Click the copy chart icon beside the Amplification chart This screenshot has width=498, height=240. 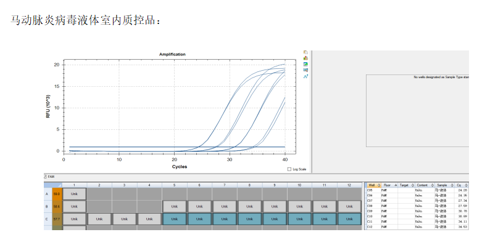click(x=305, y=52)
